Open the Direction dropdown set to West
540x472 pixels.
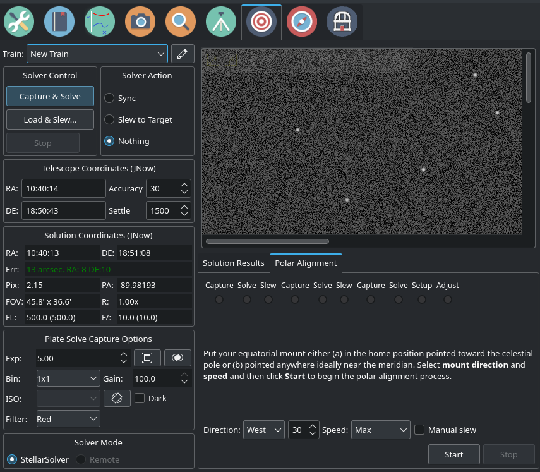264,430
